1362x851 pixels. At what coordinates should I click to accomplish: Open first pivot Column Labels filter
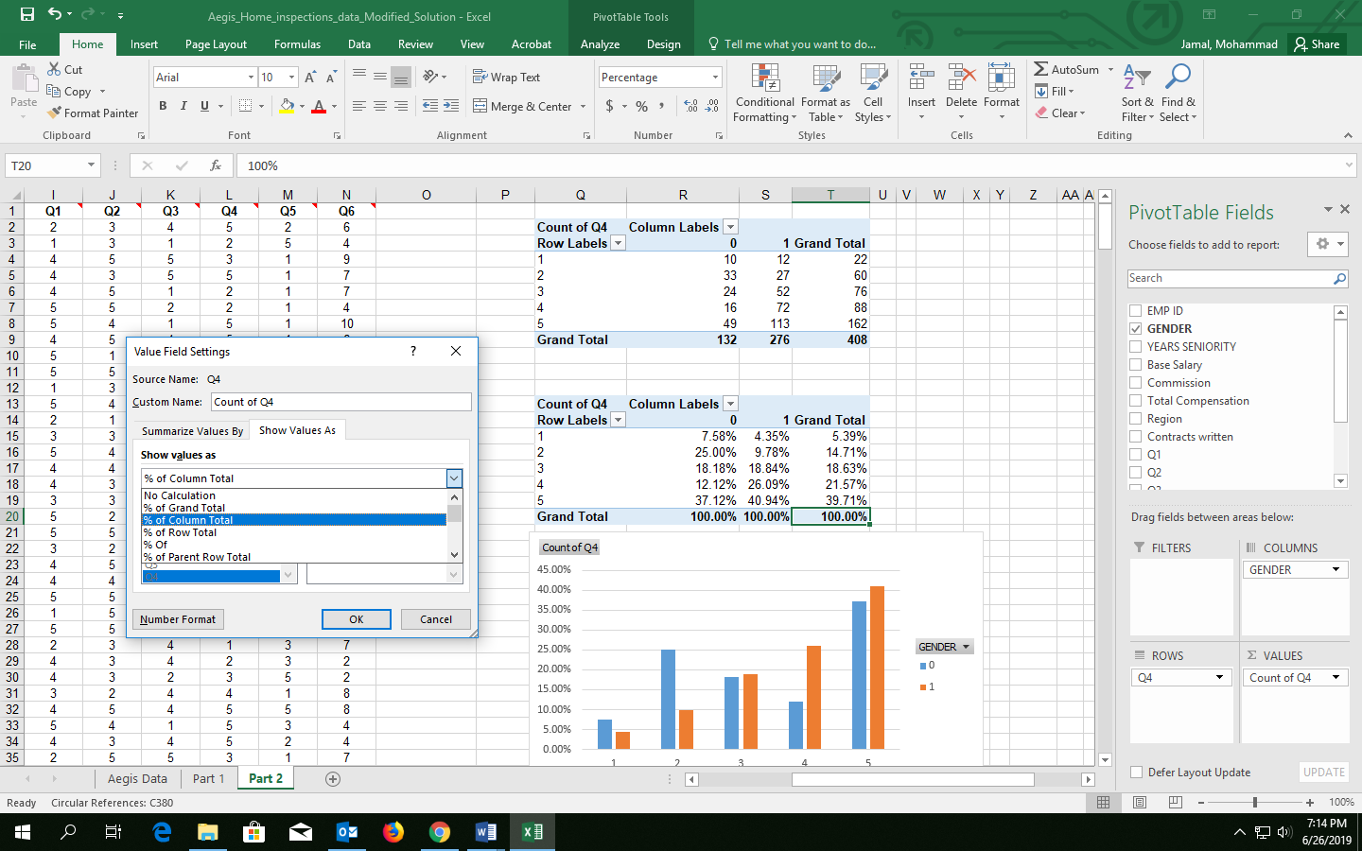(730, 227)
